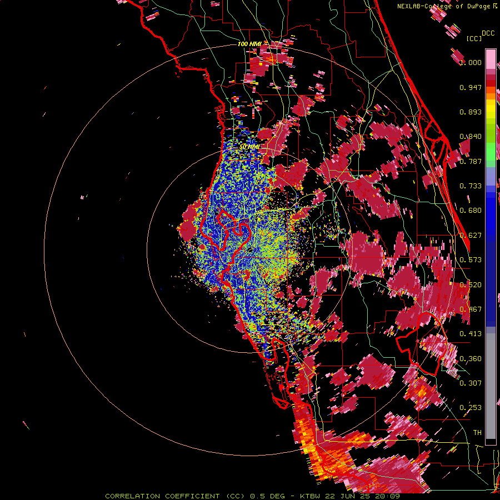Click the 0.413 scale value
Screen dimensions: 500x500
pyautogui.click(x=471, y=334)
